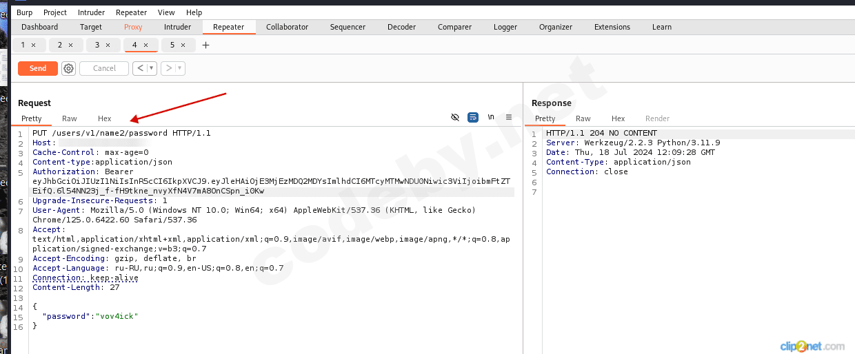Open the Repeater send settings gear
Image resolution: width=855 pixels, height=354 pixels.
pyautogui.click(x=68, y=68)
